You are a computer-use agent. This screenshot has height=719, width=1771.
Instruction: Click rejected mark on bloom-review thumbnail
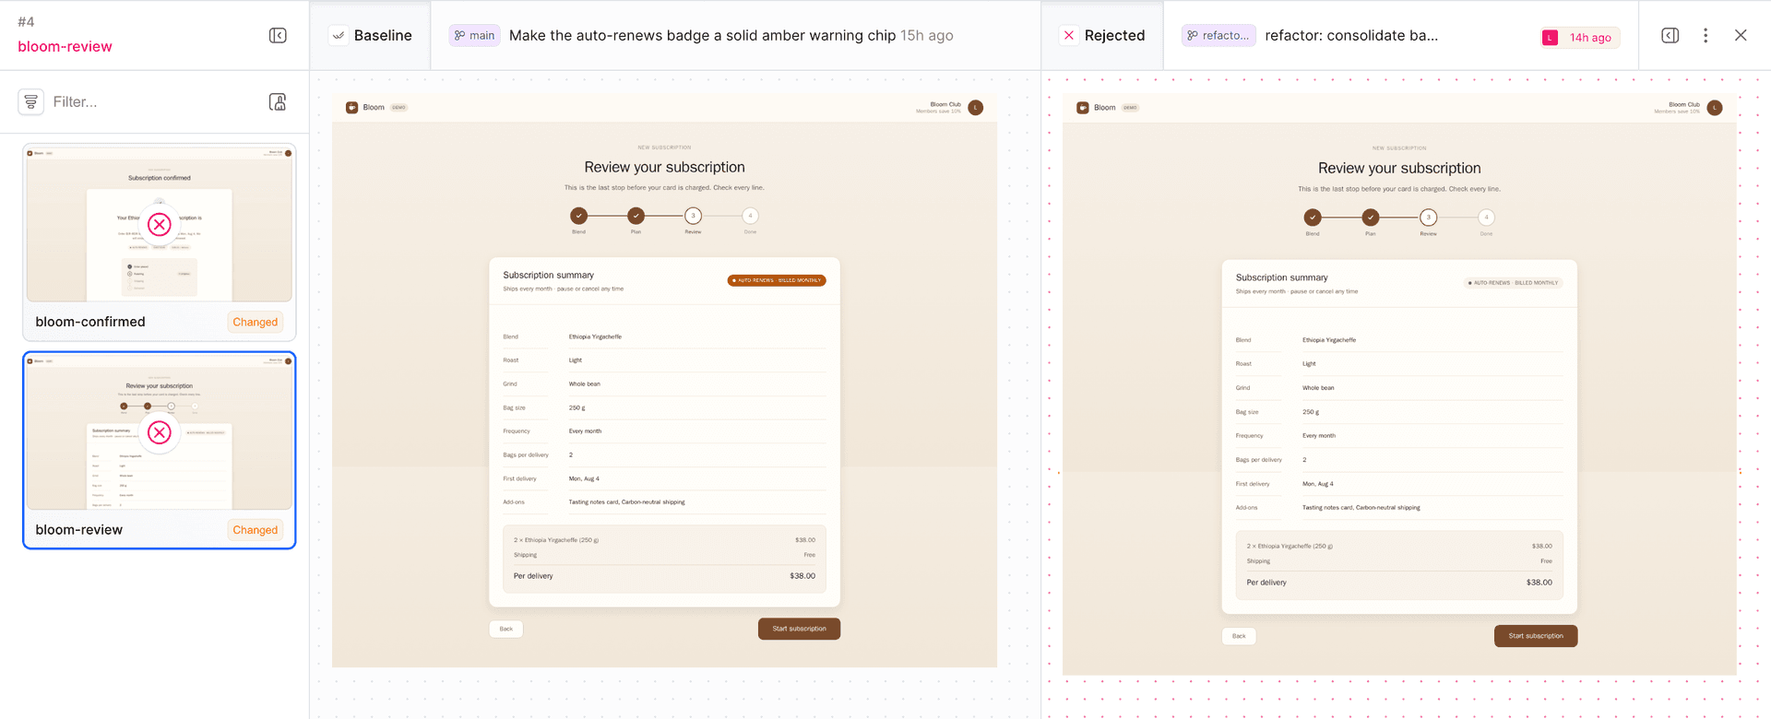160,432
